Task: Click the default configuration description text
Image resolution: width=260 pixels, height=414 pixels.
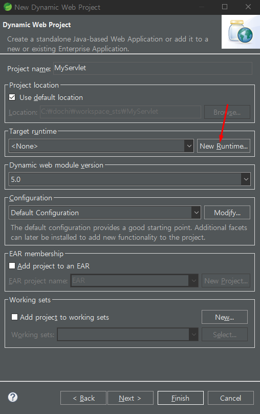Action: [129, 232]
